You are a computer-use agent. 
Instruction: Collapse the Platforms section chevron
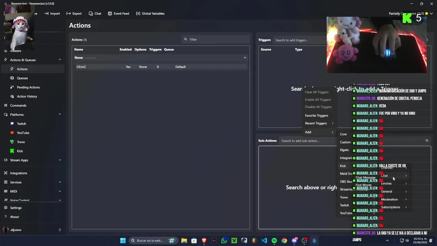60,114
